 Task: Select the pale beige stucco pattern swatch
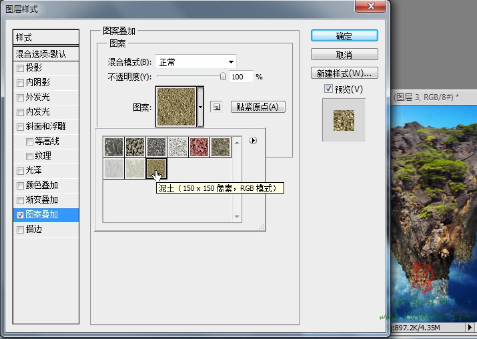pyautogui.click(x=135, y=168)
